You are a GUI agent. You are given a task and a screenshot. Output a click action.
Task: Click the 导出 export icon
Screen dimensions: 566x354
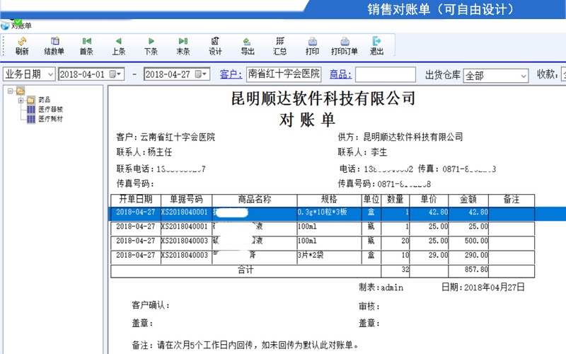pos(248,46)
